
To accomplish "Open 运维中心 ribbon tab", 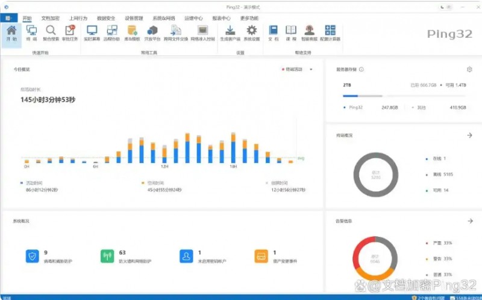I will tap(193, 19).
